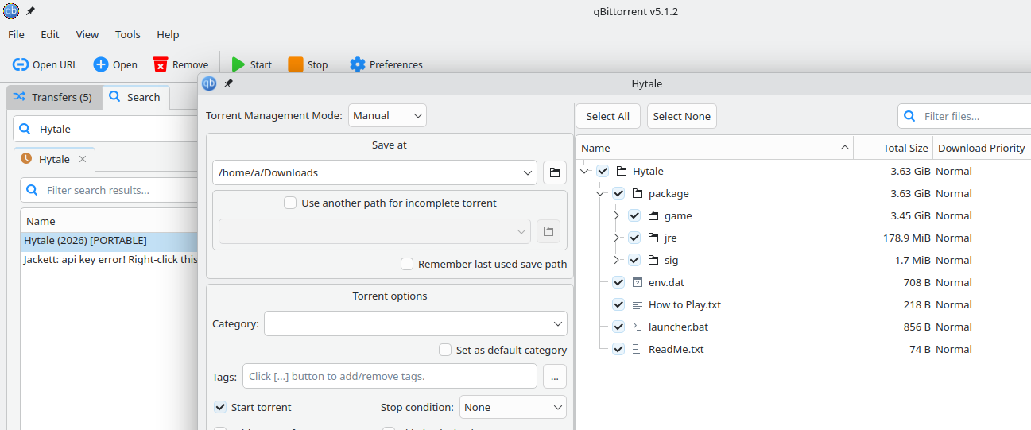Open the Stop condition dropdown

pyautogui.click(x=513, y=407)
